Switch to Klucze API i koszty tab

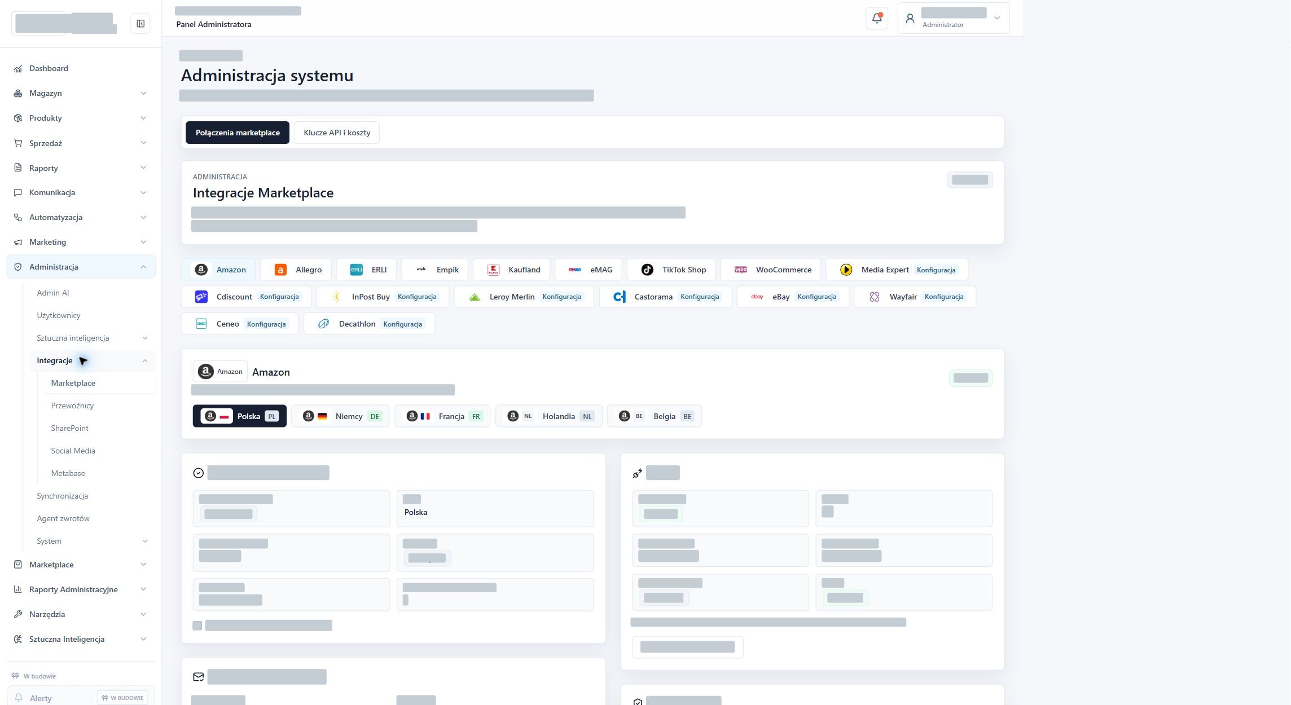(x=337, y=133)
